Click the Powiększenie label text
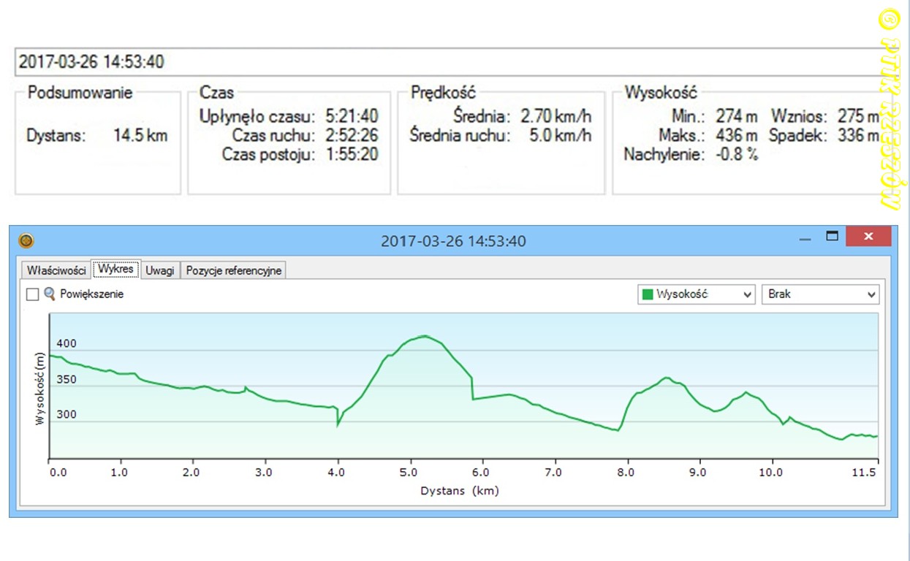 pyautogui.click(x=91, y=294)
